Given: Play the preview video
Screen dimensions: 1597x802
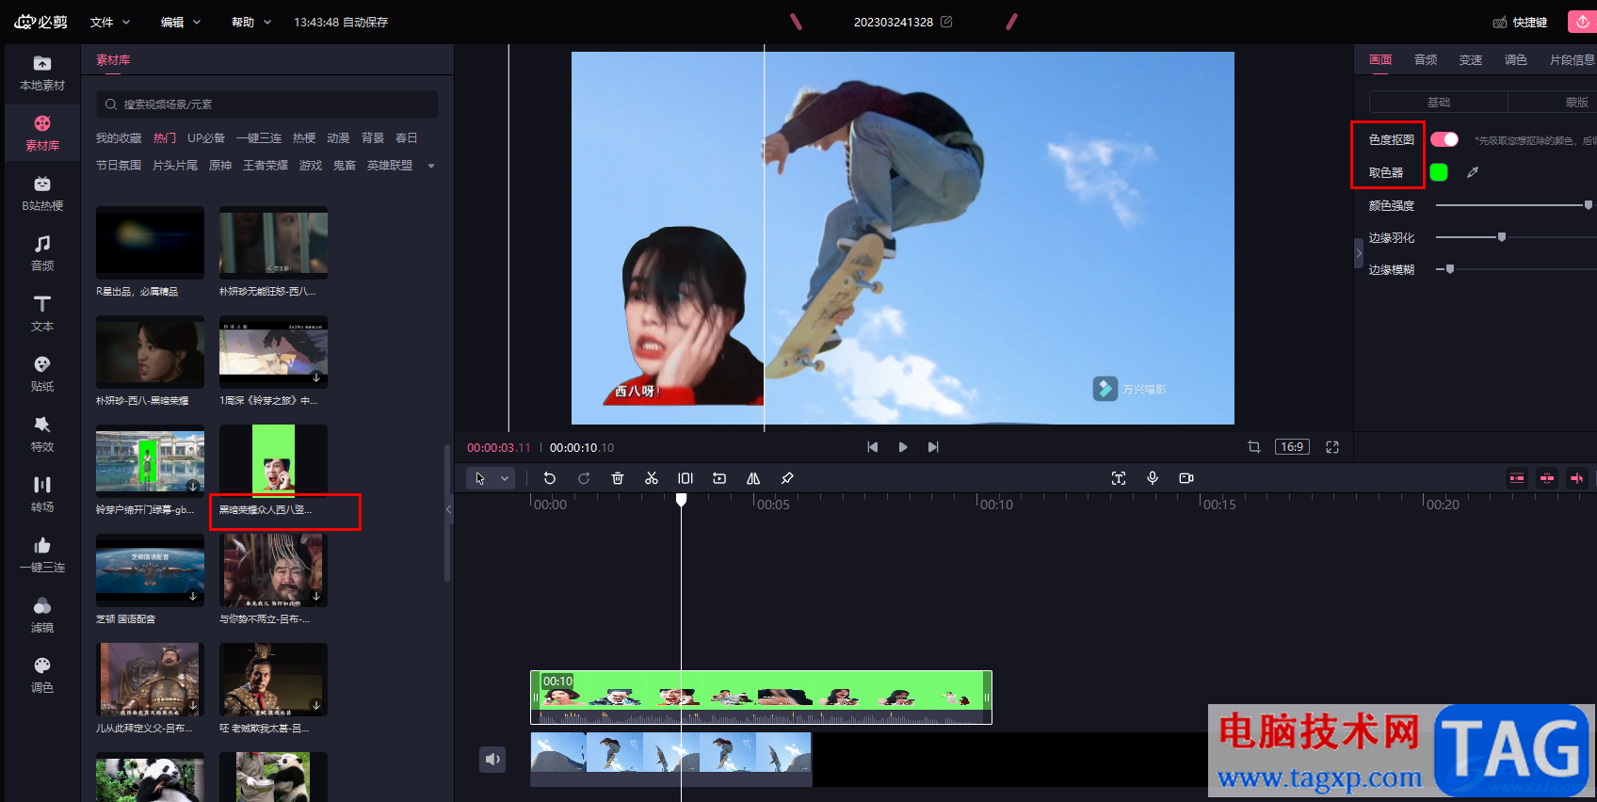Looking at the screenshot, I should (903, 447).
